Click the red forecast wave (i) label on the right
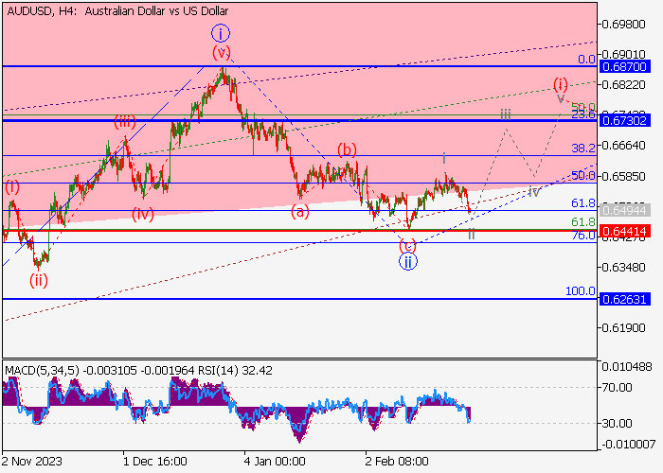 561,84
